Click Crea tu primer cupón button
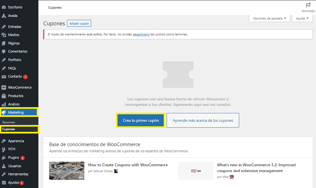The width and height of the screenshot is (316, 188). (141, 120)
